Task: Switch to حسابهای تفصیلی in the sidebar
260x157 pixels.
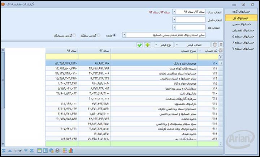Action: (x=241, y=30)
